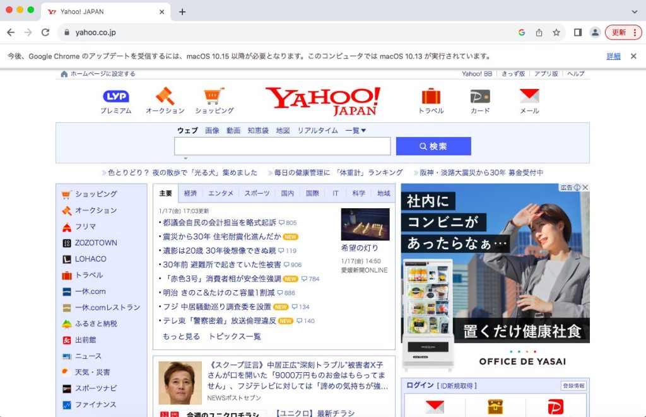Open the 希望の灯り news thumbnail
The height and width of the screenshot is (417, 646).
[365, 224]
